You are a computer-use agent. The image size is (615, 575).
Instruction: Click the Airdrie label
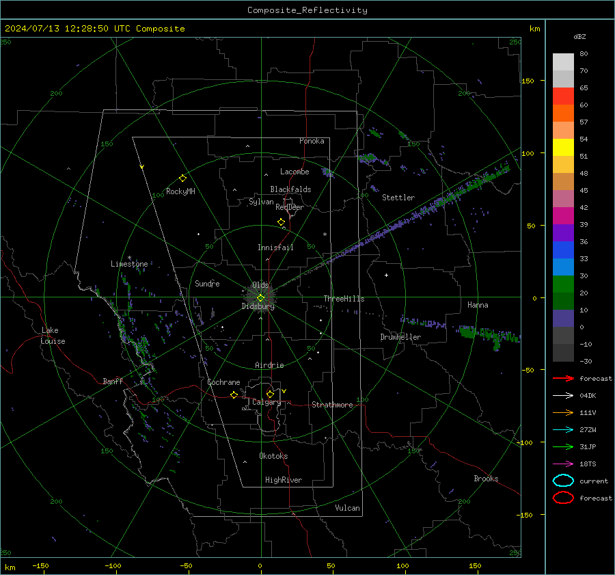coord(269,365)
